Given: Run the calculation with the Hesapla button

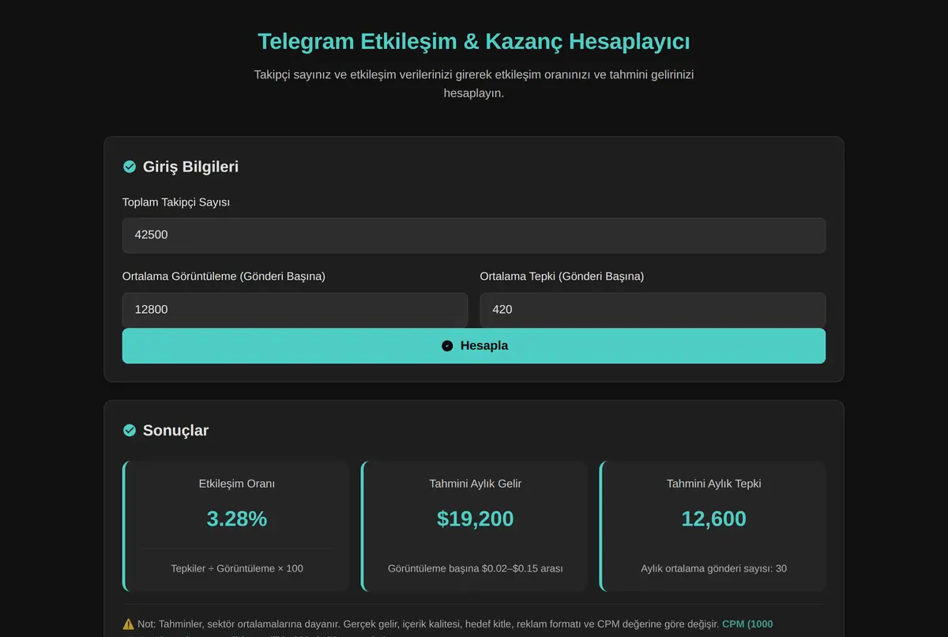Looking at the screenshot, I should click(x=474, y=346).
